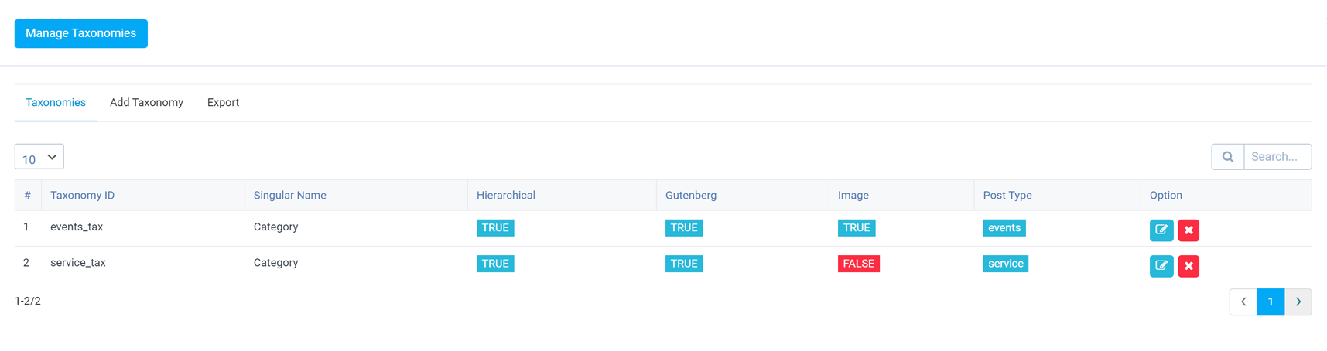Click the search magnifier icon
This screenshot has width=1327, height=351.
[x=1228, y=156]
